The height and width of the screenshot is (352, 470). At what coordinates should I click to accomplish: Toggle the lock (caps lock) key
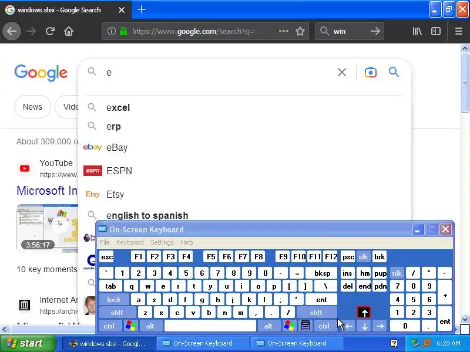point(114,299)
